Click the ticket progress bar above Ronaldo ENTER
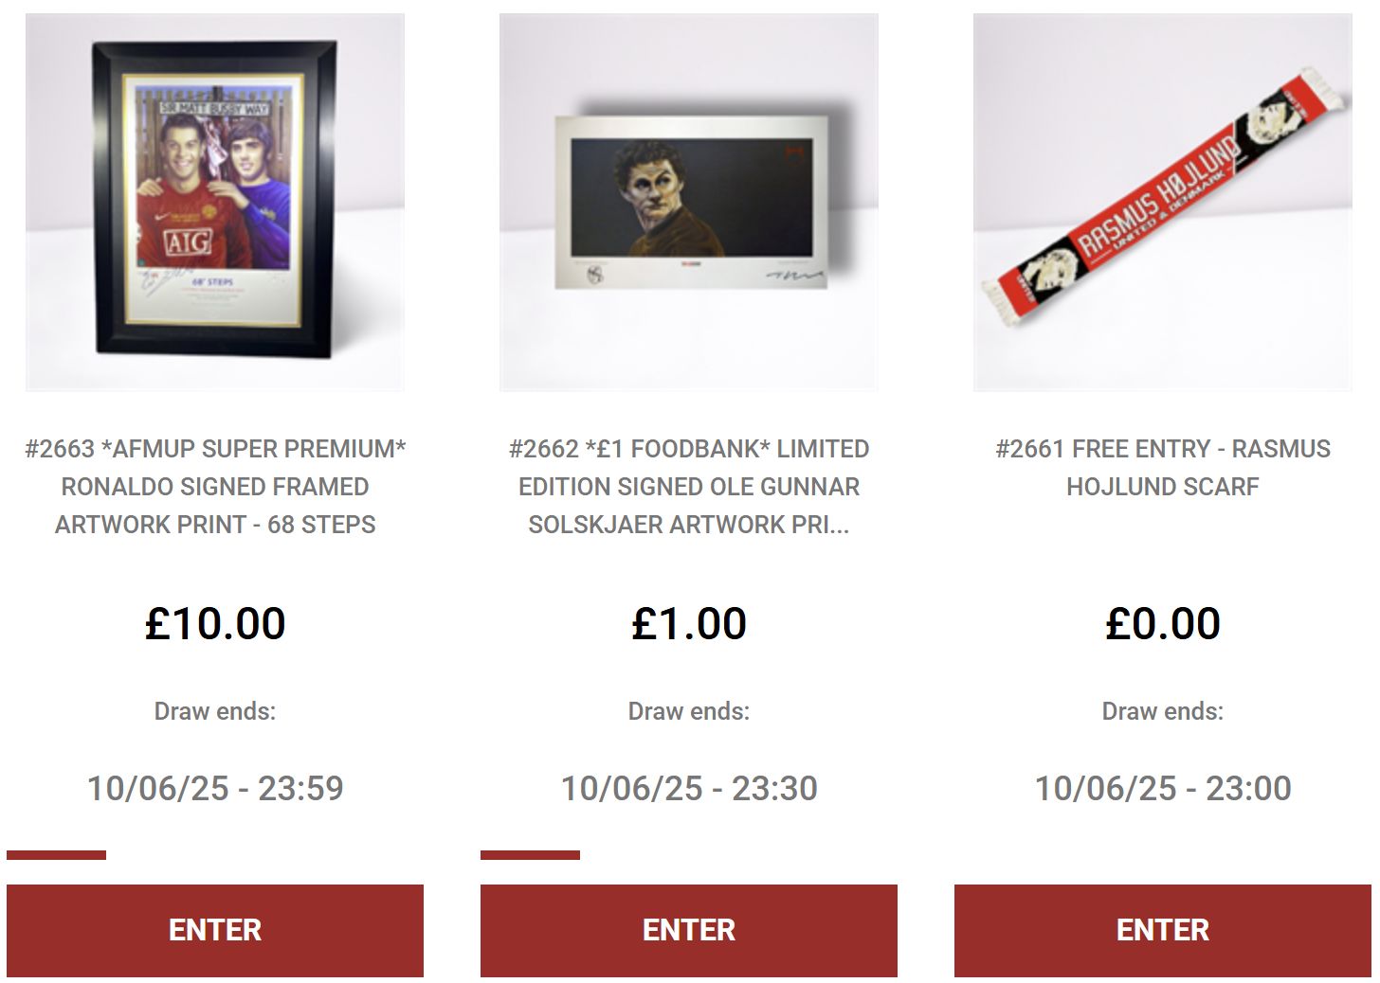 coord(57,855)
